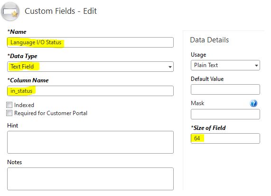Expand the Data Type dropdown arrow
The width and height of the screenshot is (271, 196).
[x=170, y=67]
